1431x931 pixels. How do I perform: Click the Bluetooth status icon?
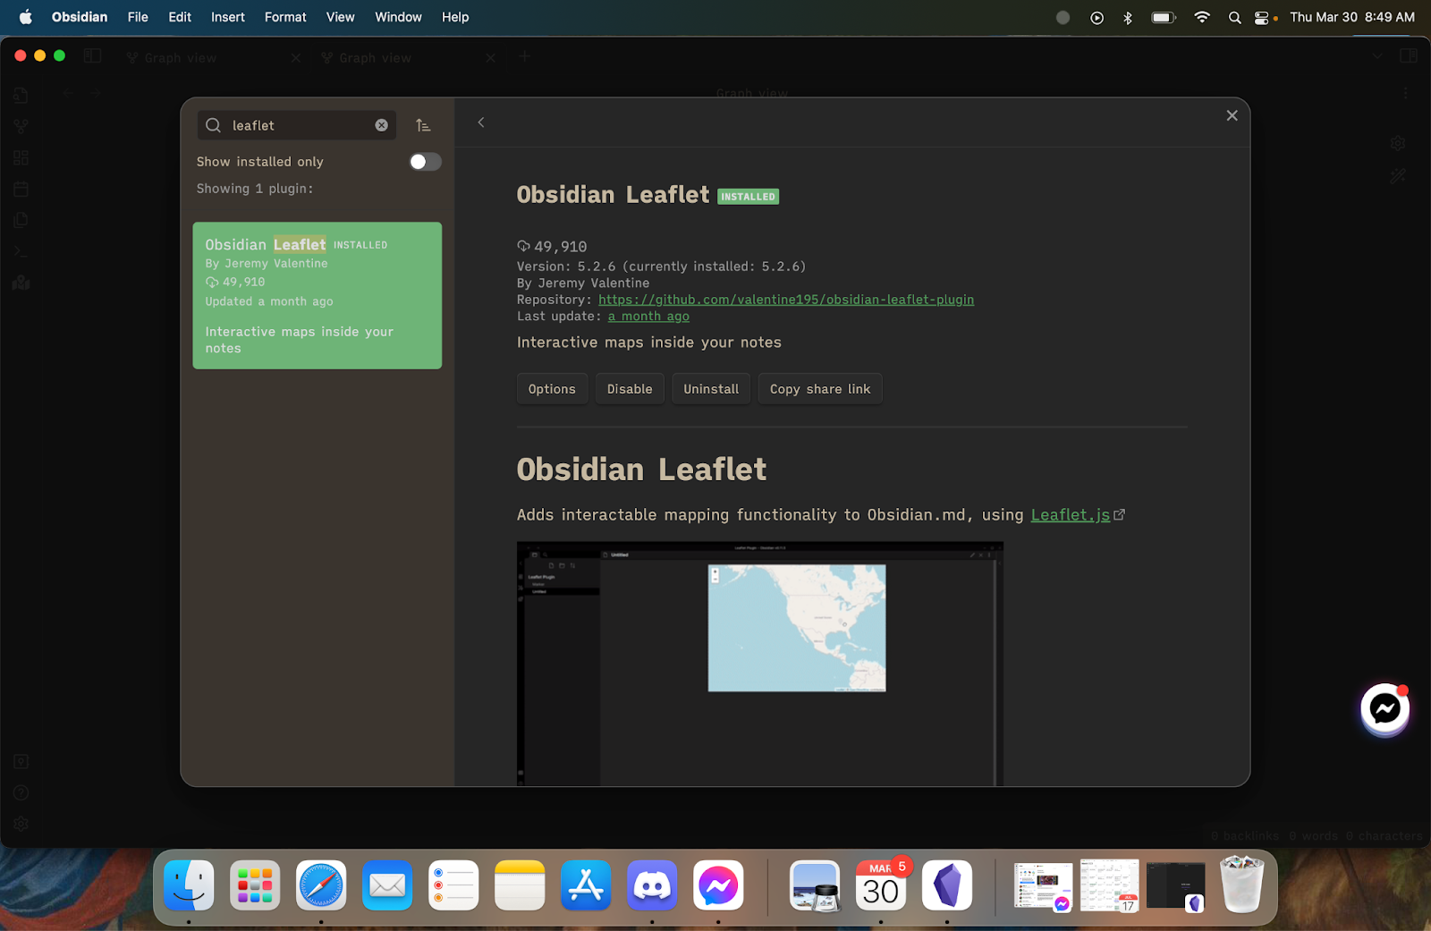pyautogui.click(x=1128, y=17)
